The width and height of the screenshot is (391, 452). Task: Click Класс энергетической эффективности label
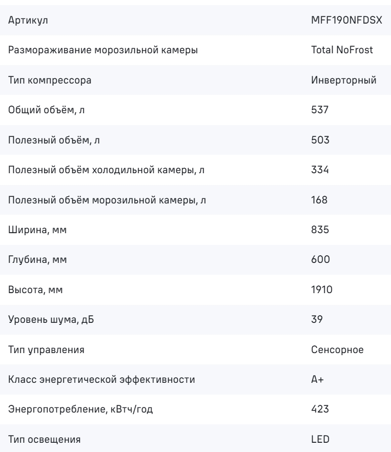[101, 380]
